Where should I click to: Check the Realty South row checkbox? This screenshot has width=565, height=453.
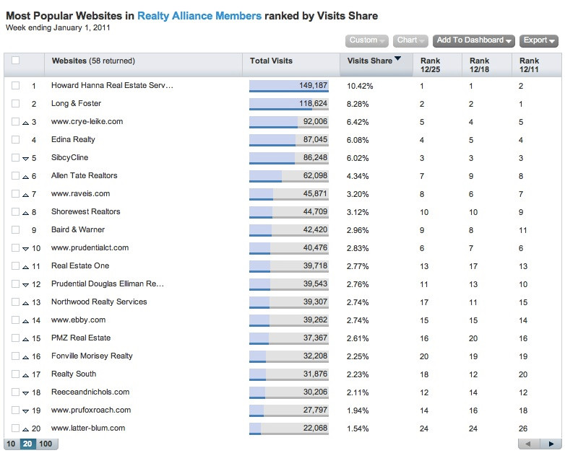click(x=15, y=374)
